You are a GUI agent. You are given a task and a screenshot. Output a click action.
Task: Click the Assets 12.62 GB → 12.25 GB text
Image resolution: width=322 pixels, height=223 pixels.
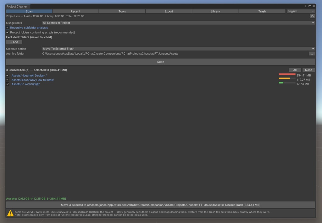(x=36, y=199)
